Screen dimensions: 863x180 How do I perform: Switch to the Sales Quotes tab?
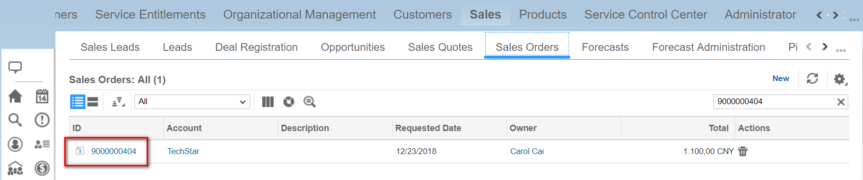tap(440, 47)
